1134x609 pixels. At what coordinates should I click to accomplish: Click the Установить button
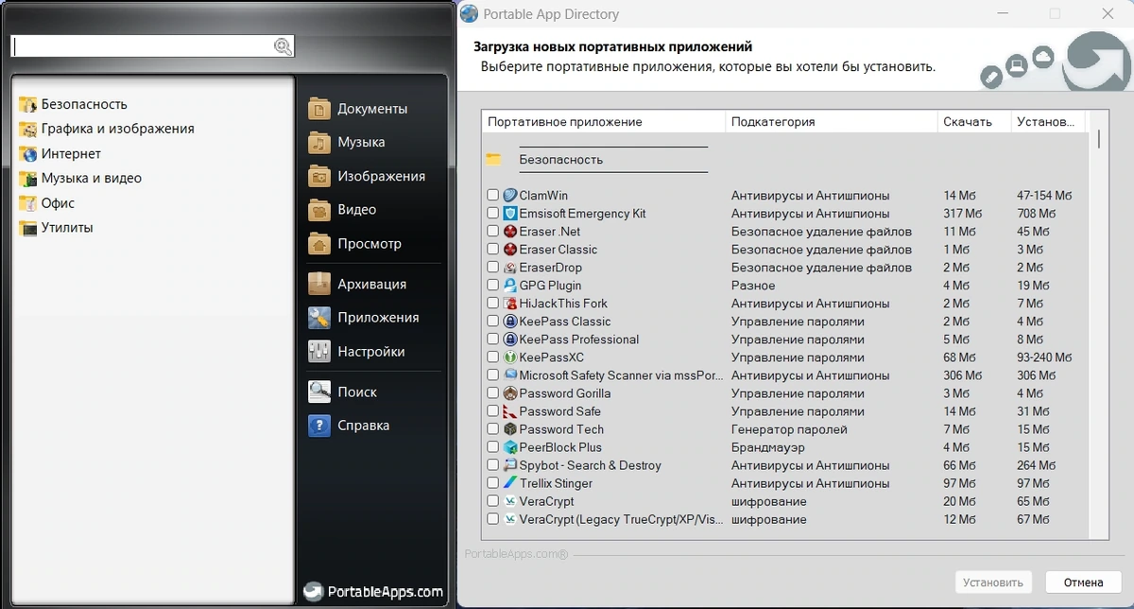pos(993,583)
